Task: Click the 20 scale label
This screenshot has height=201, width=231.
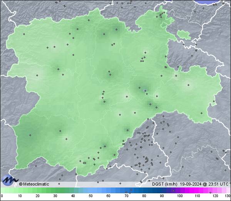Action: point(38,196)
